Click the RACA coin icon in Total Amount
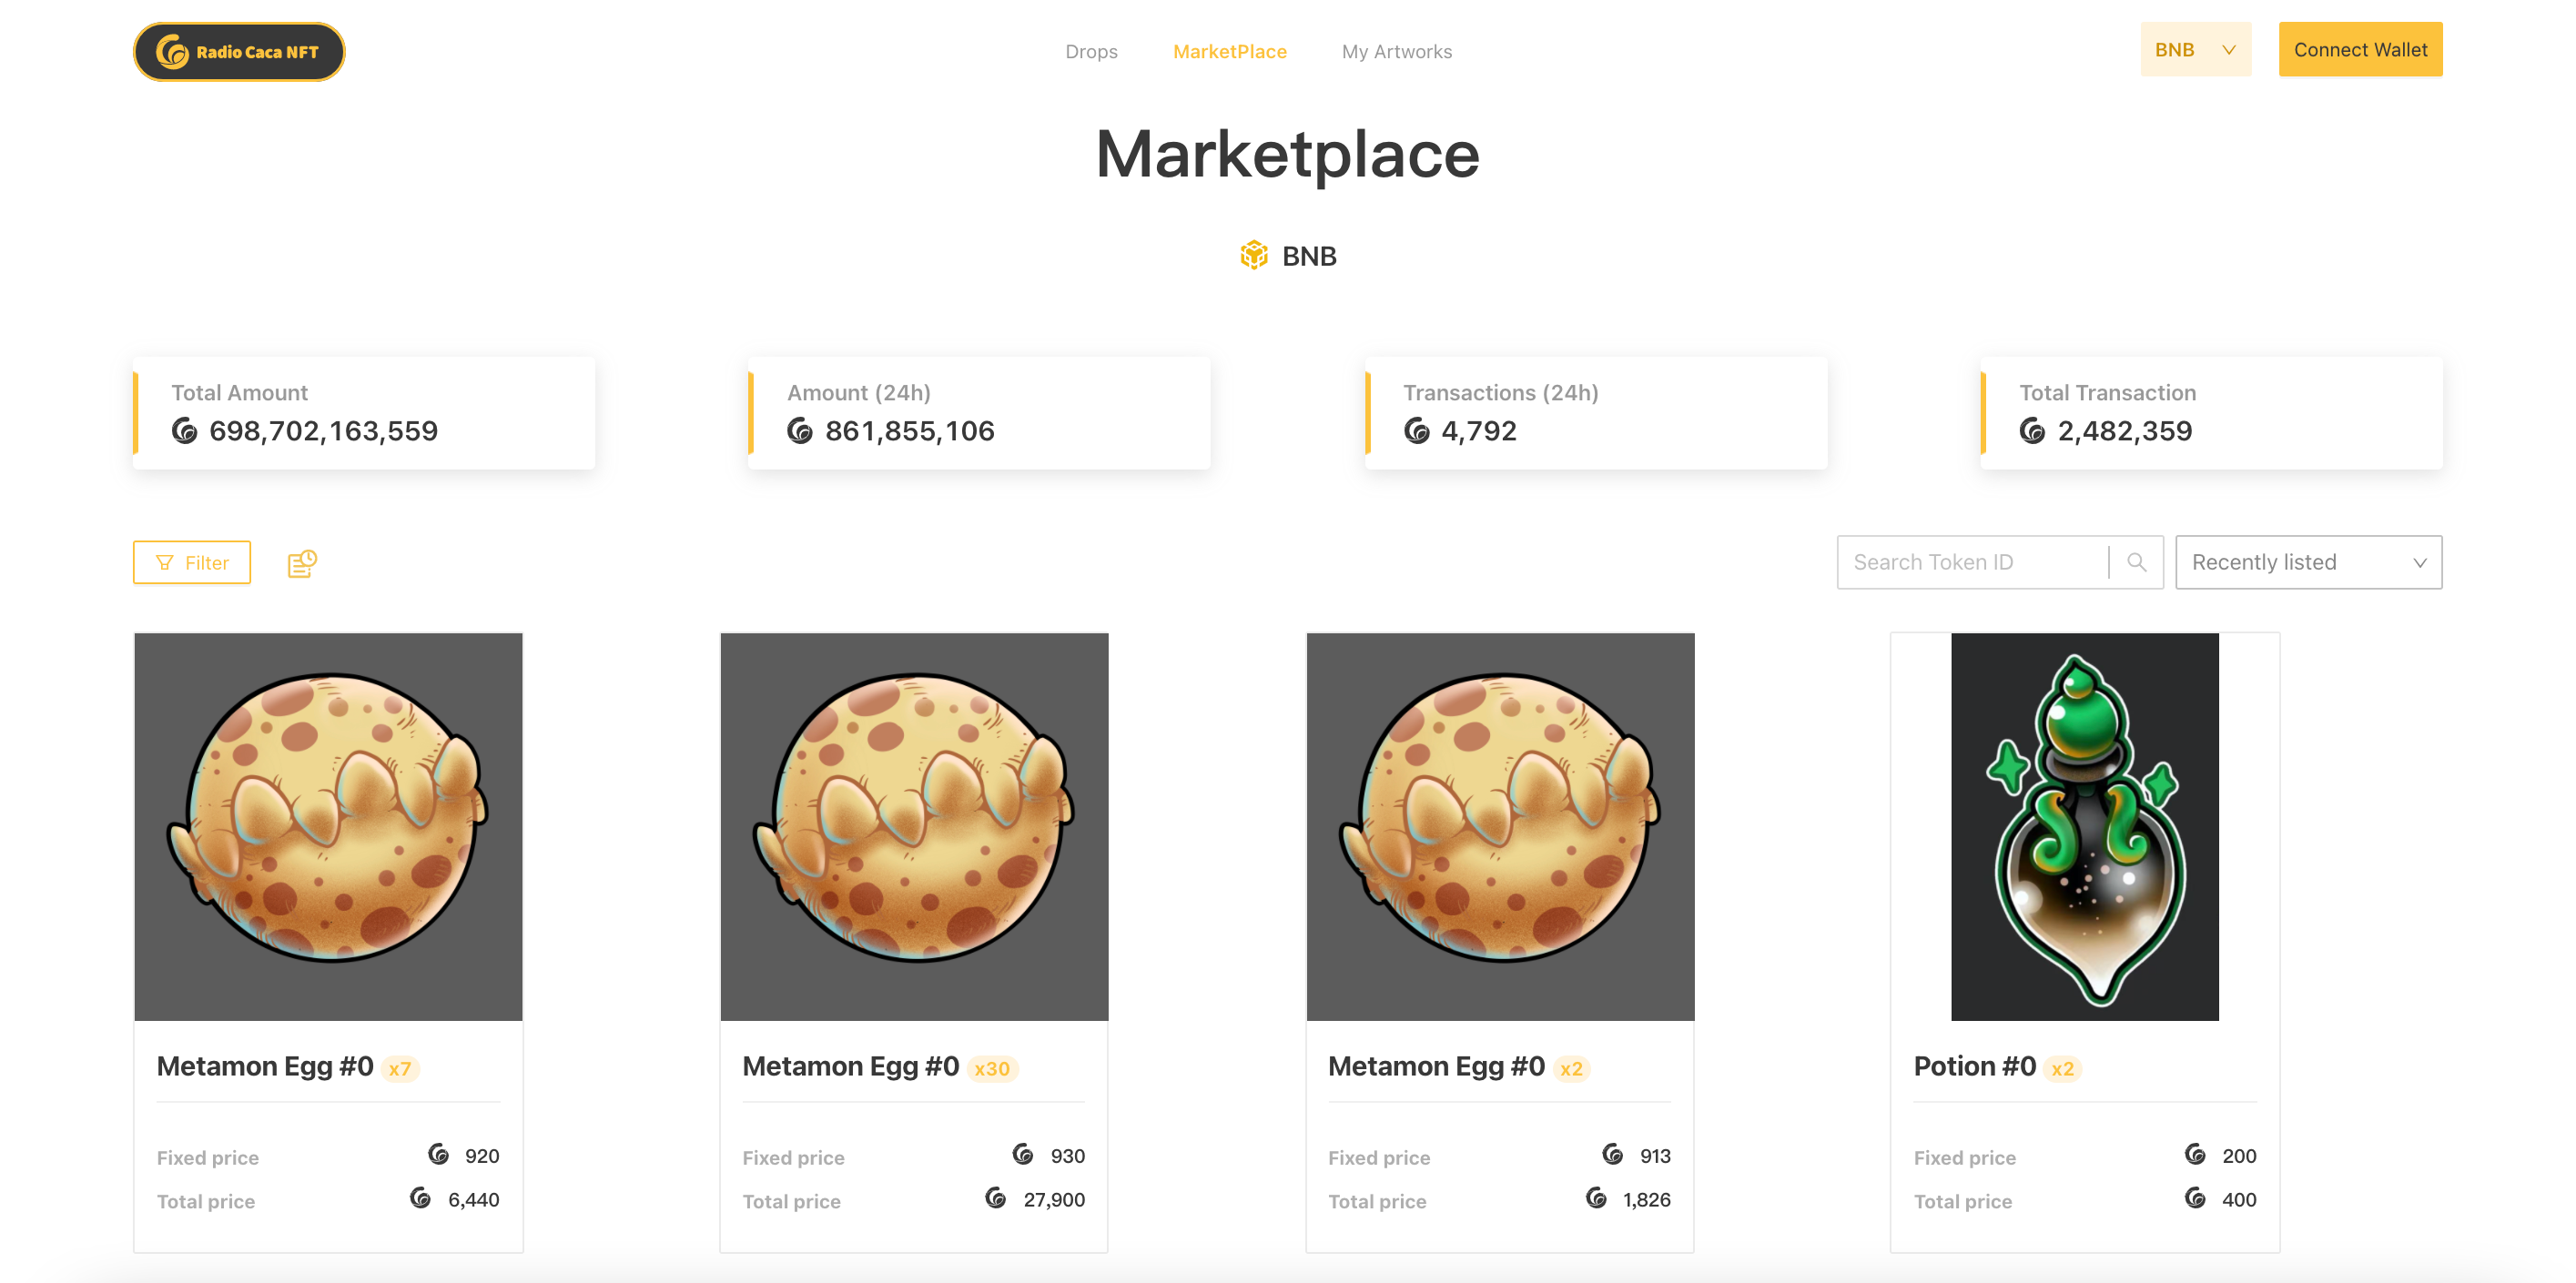This screenshot has height=1283, width=2576. point(184,431)
